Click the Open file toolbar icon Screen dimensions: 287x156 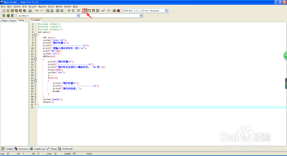(8, 11)
